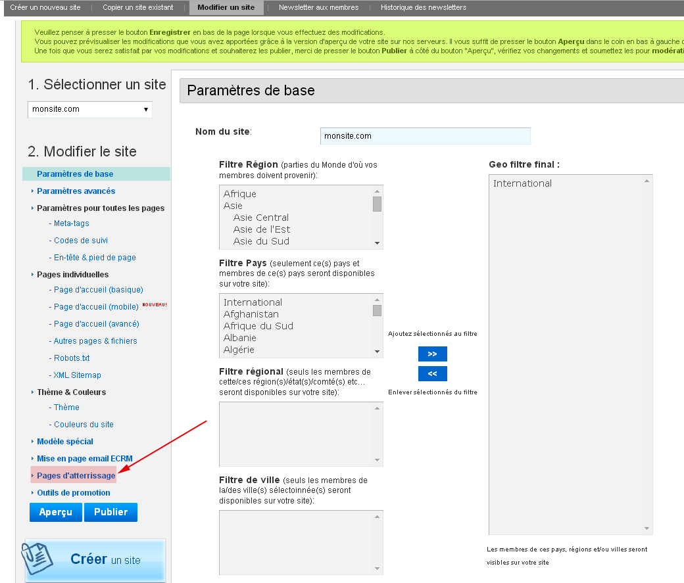Switch to Newsletter aux membres tab
Viewport: 684px width, 583px height.
[318, 7]
